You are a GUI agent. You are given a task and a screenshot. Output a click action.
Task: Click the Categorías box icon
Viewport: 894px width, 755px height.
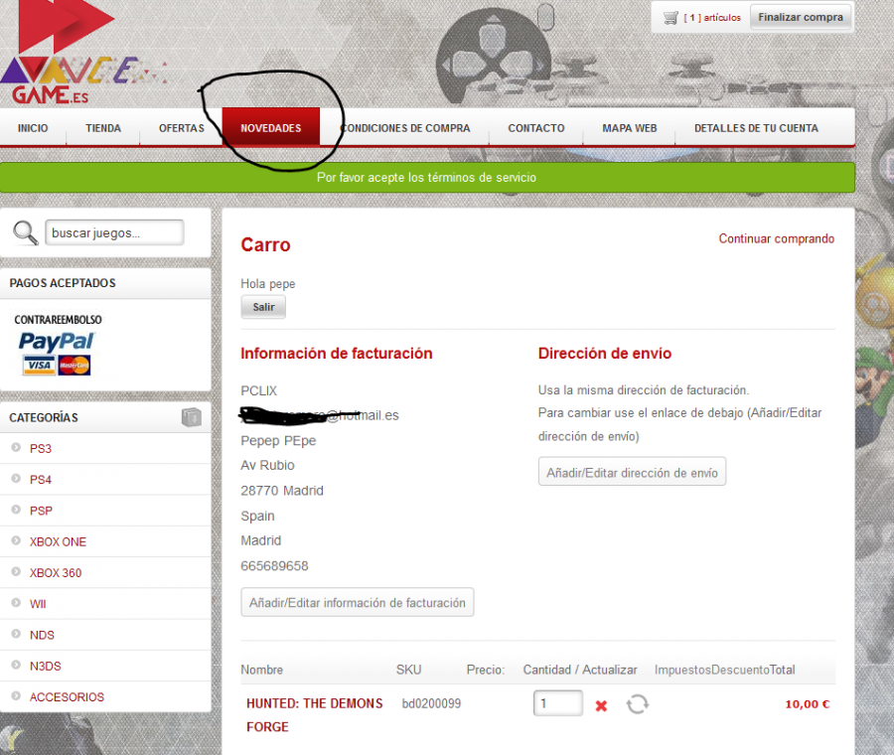[192, 417]
